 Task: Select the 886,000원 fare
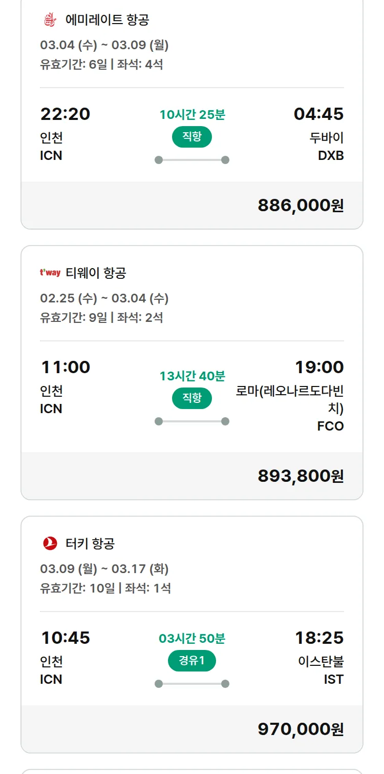(301, 205)
